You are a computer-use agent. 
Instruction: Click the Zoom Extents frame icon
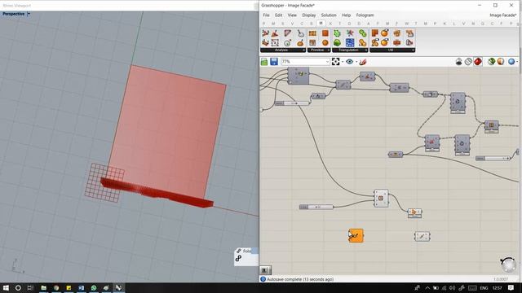[335, 62]
